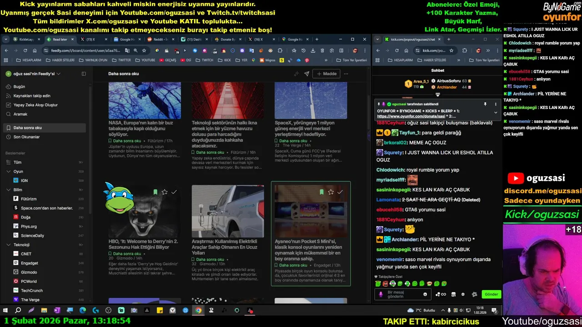Open Kick chat settings gear
Image resolution: width=582 pixels, height=327 pixels.
coord(463,294)
